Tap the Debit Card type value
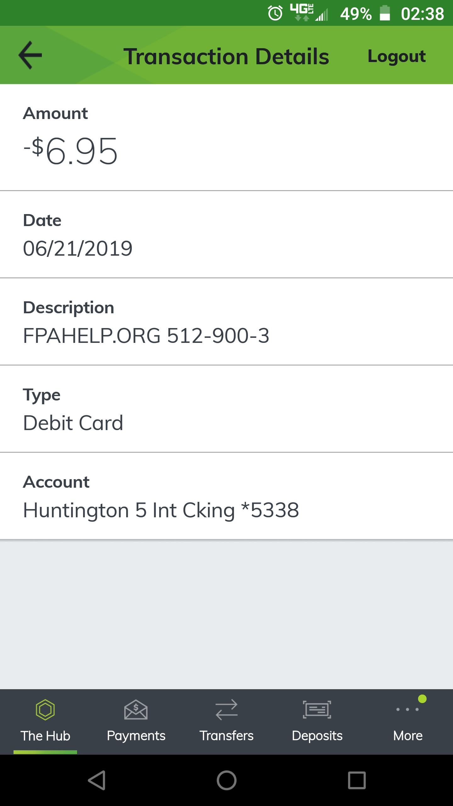 click(x=73, y=423)
